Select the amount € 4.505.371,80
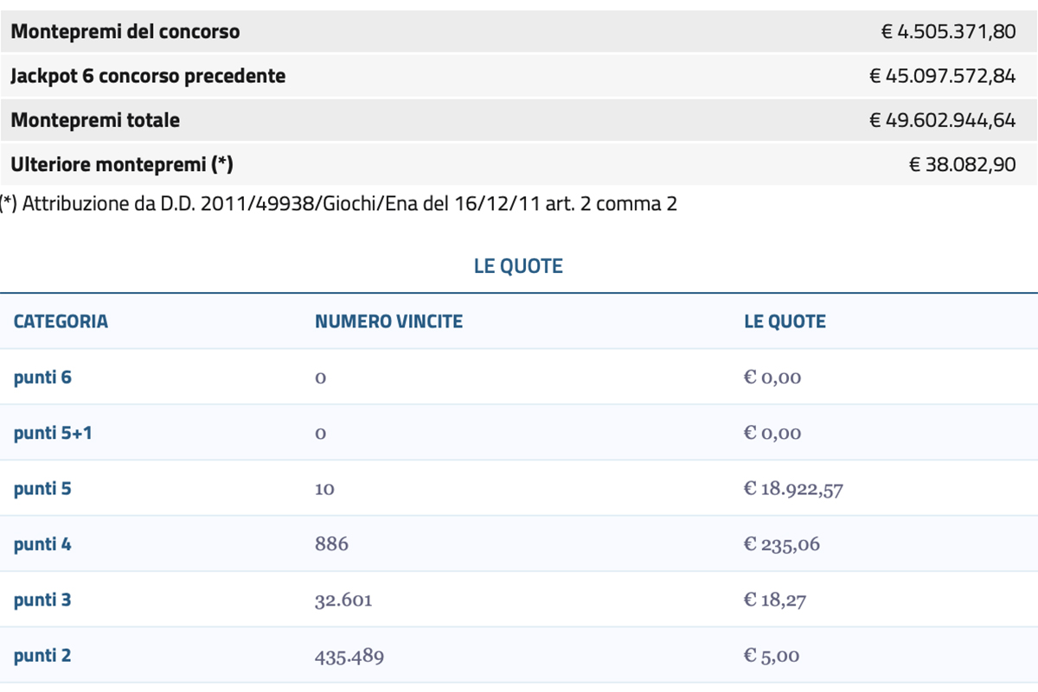Screen dimensions: 1038x692 coord(948,32)
